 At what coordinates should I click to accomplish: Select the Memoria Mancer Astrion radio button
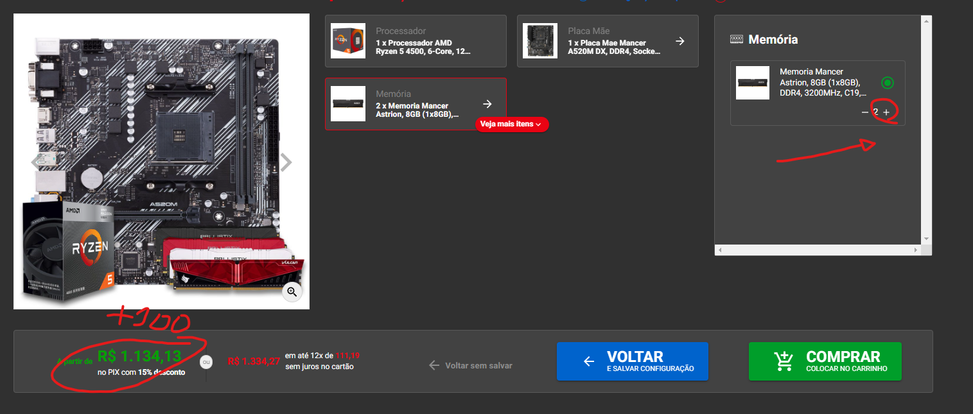887,83
